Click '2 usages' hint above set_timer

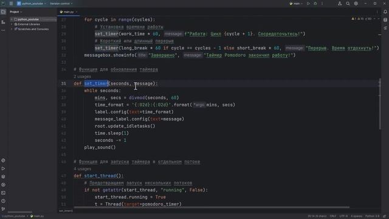click(x=83, y=77)
